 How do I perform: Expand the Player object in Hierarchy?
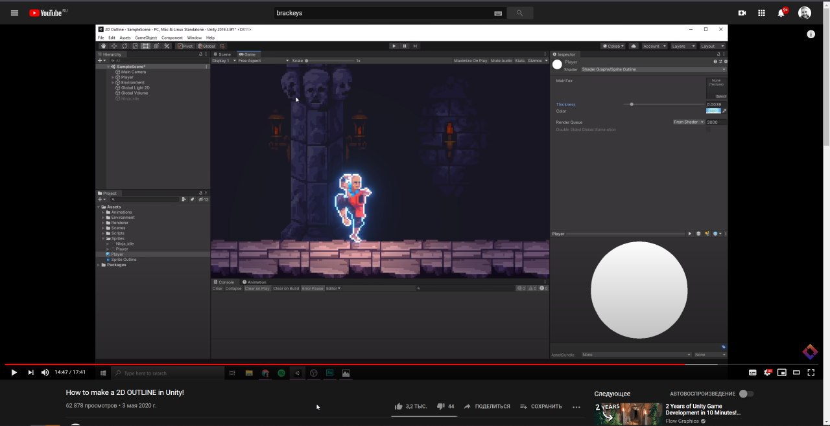coord(113,77)
